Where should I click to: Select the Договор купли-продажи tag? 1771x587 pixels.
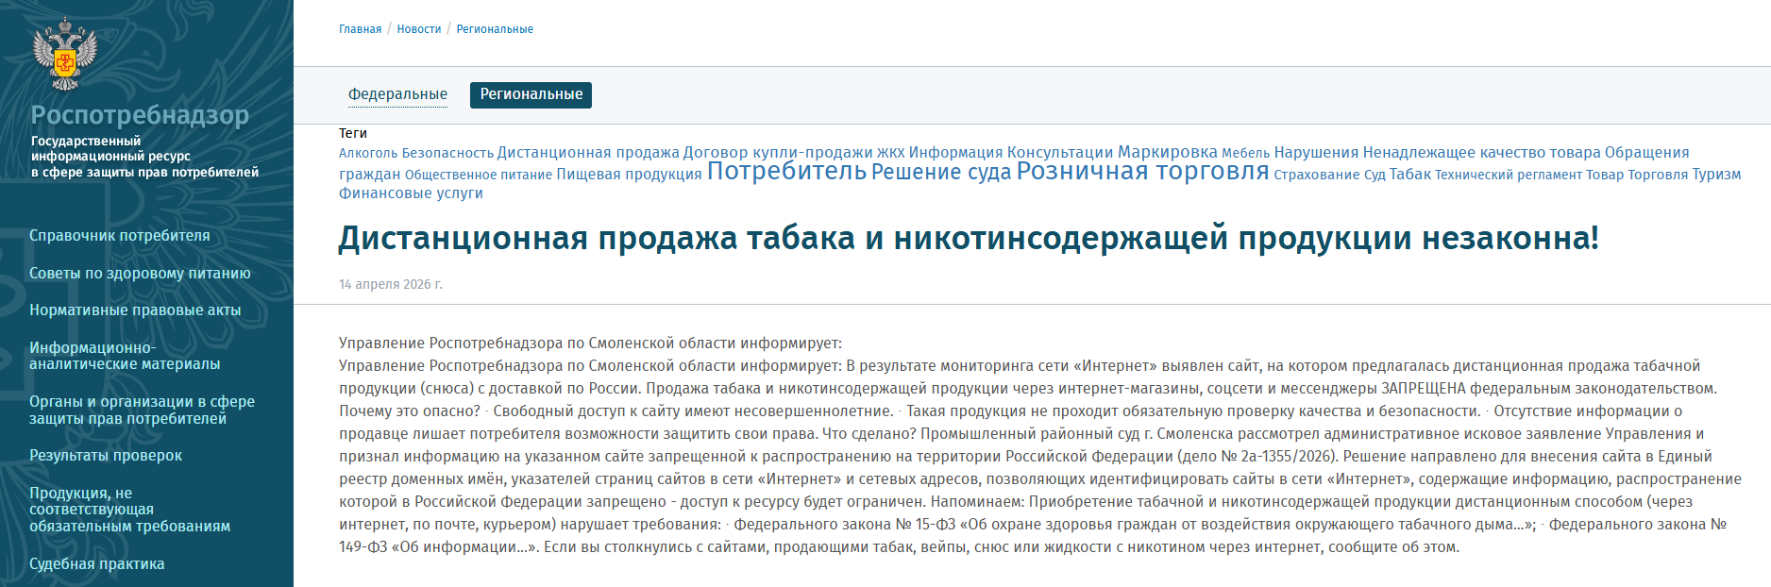(x=778, y=153)
